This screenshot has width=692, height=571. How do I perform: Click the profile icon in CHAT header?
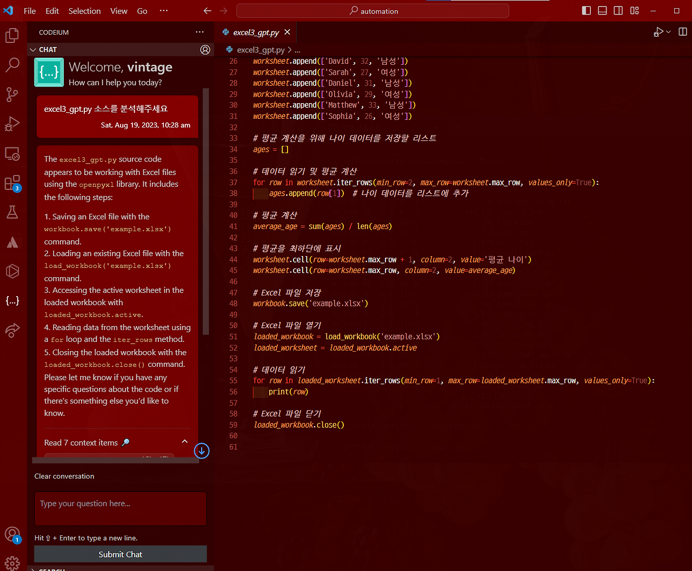pos(205,50)
